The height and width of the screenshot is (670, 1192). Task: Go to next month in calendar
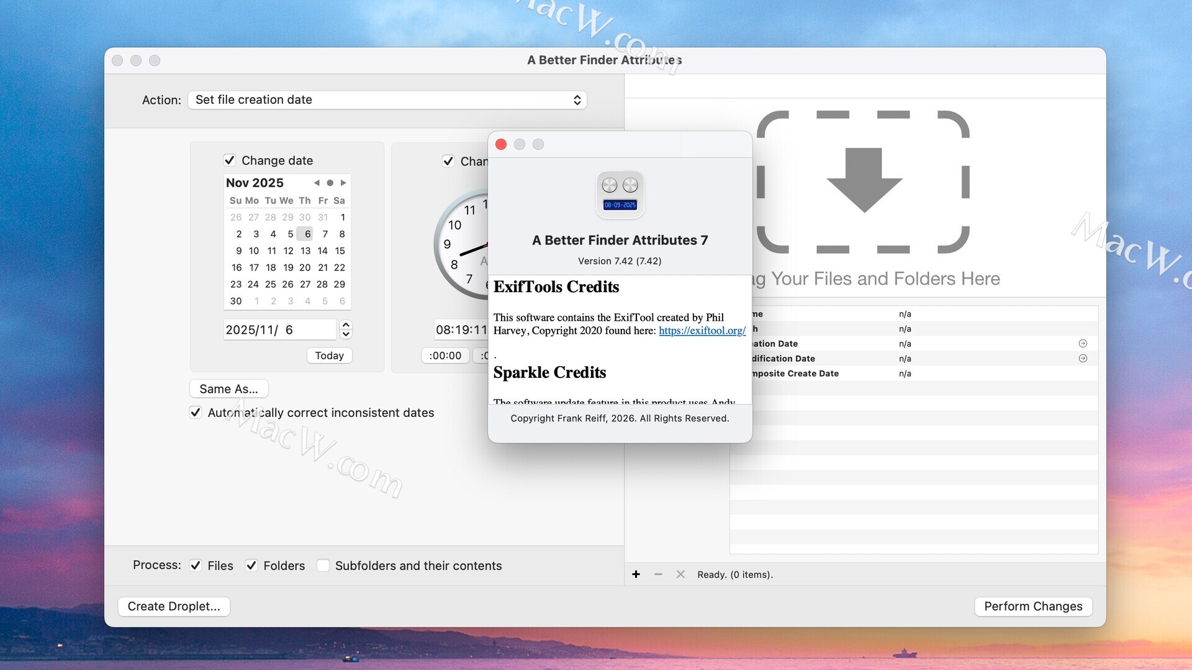click(x=343, y=183)
